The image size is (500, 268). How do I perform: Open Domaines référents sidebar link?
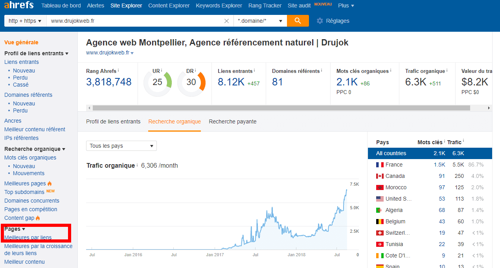[28, 95]
